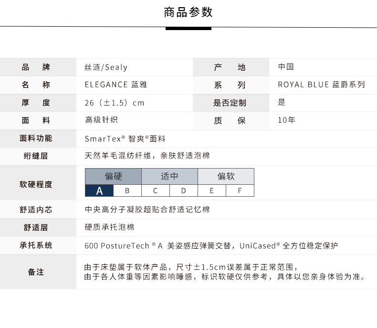
Task: Select the 面料 label cell
Action: (x=38, y=120)
